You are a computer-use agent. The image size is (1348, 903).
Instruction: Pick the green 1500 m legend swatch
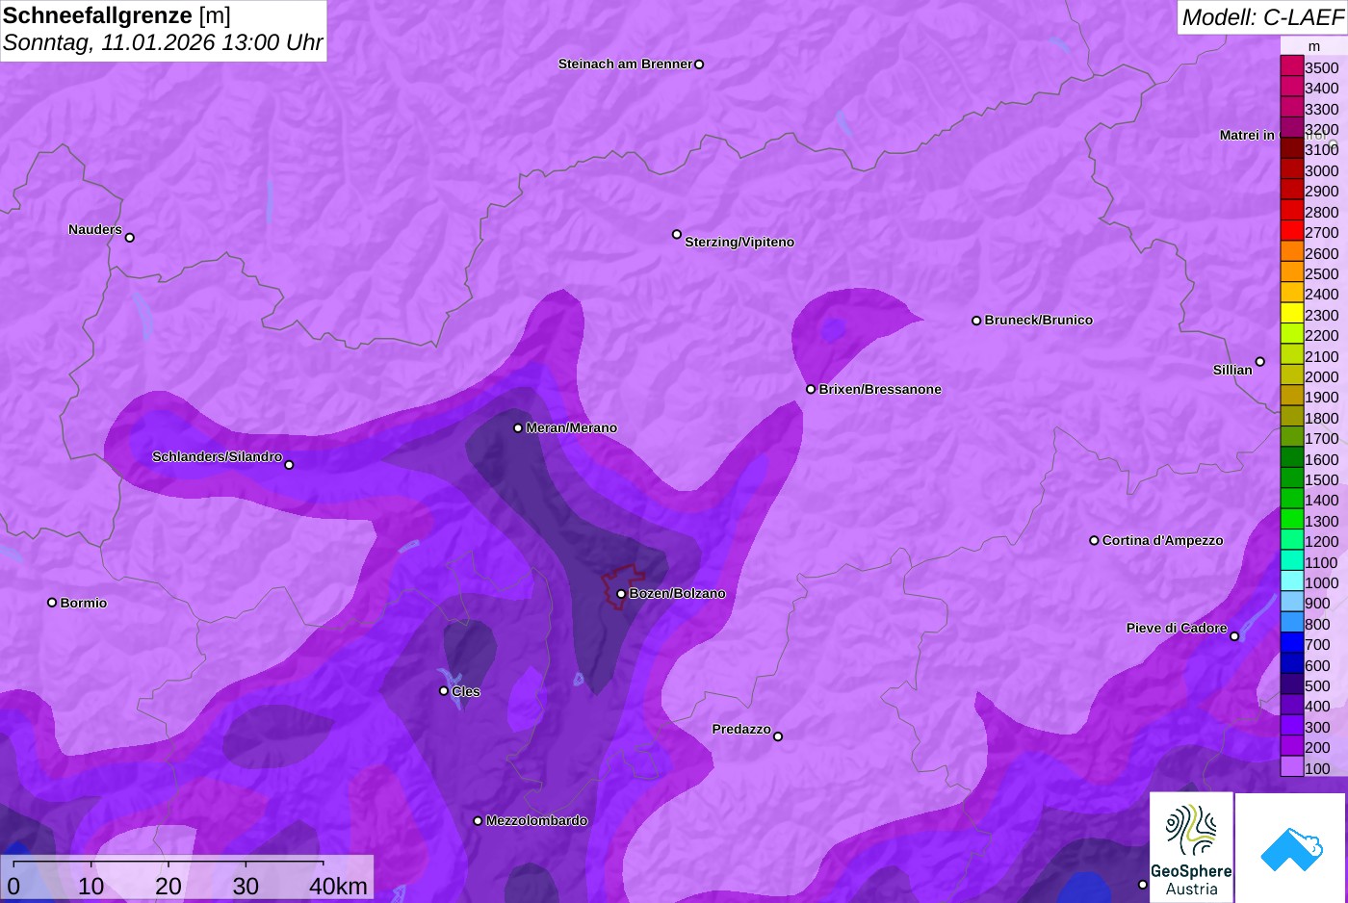click(x=1291, y=478)
